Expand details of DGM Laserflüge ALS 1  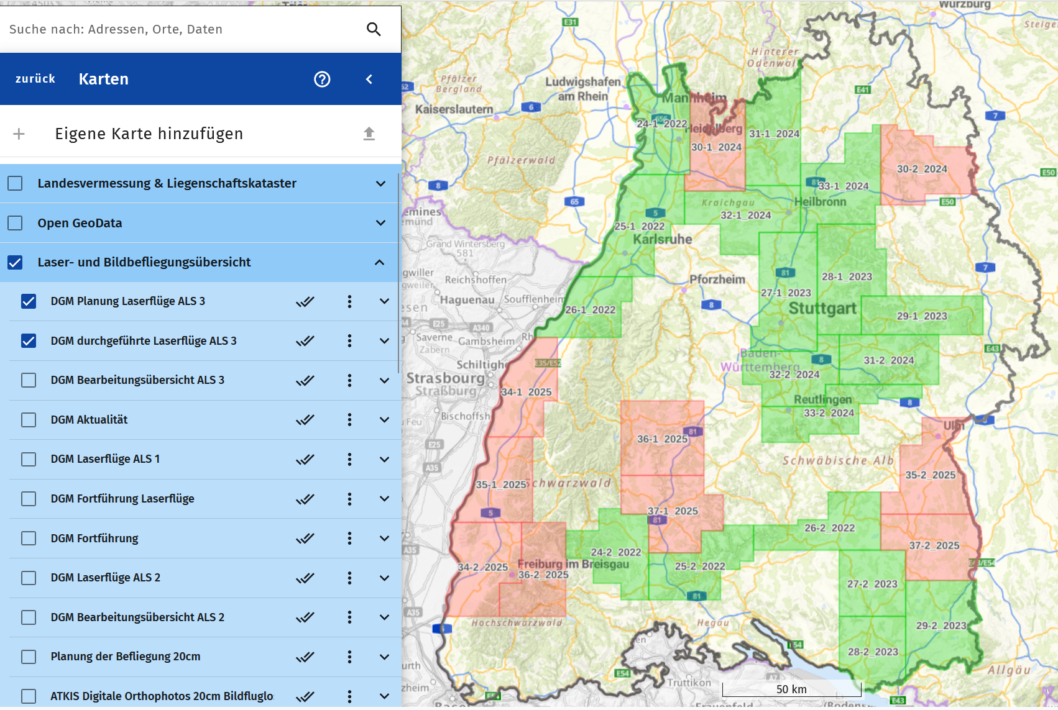[384, 459]
